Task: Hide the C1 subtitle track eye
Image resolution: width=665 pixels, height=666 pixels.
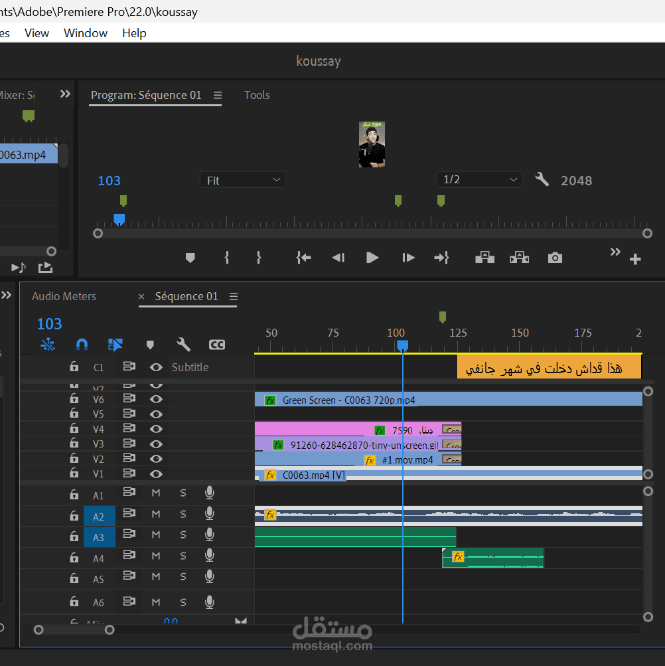Action: pos(156,367)
